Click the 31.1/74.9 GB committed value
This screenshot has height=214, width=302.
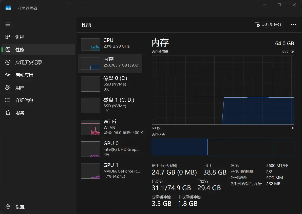171,188
